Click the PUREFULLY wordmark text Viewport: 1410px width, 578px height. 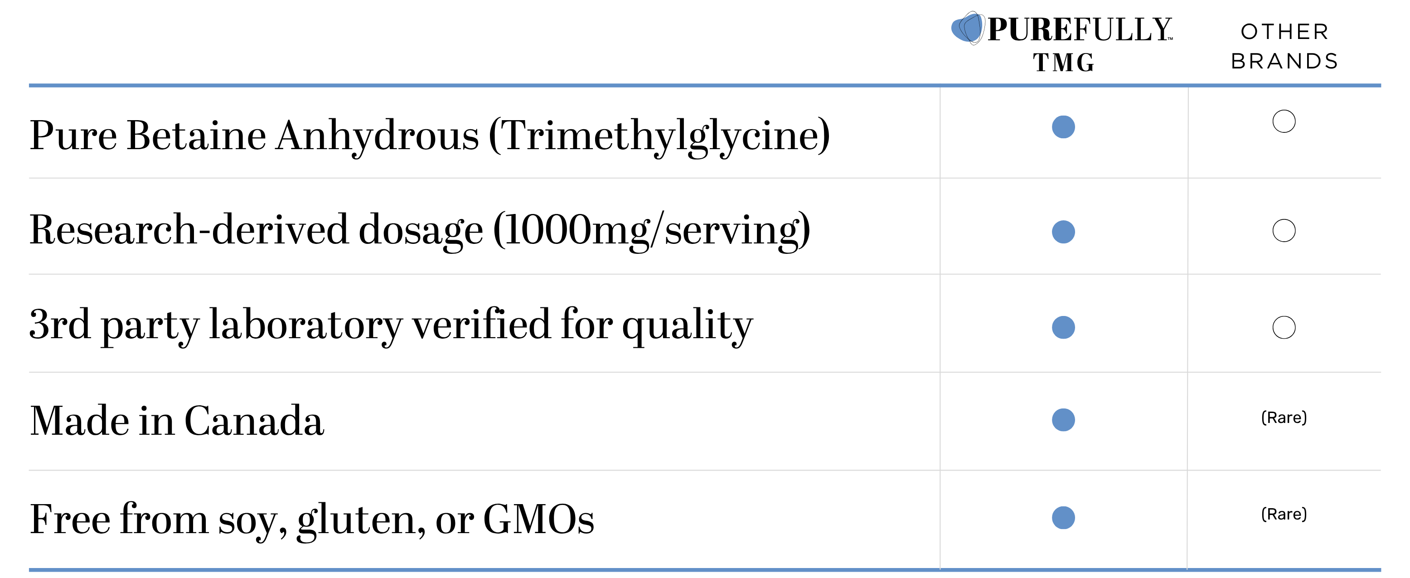pos(1080,30)
